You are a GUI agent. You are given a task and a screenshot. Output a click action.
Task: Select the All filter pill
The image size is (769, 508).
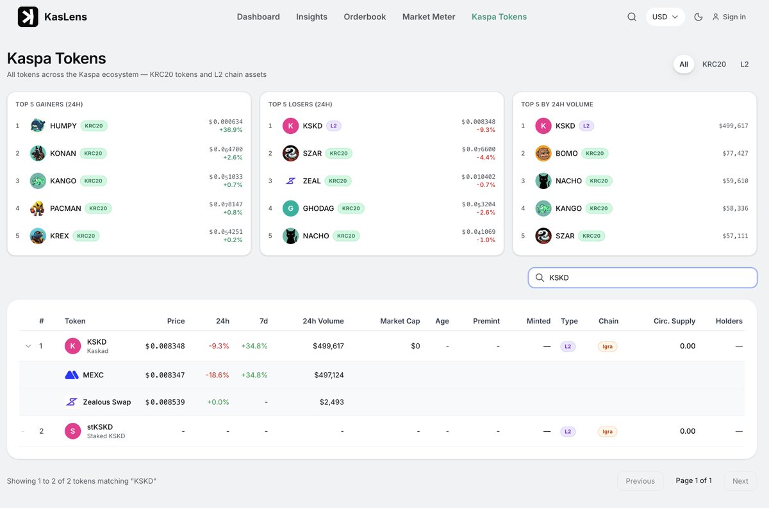tap(684, 64)
